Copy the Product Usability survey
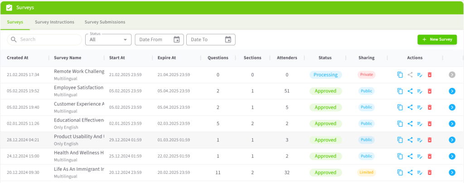 click(x=400, y=140)
